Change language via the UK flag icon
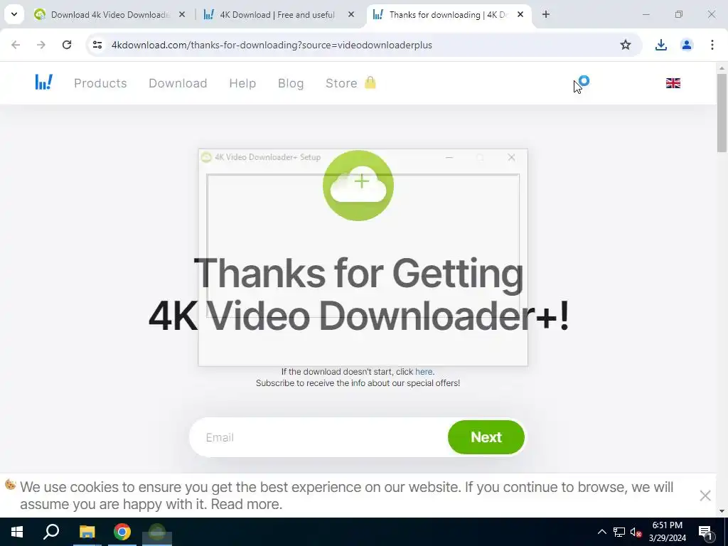The width and height of the screenshot is (728, 546). (x=673, y=83)
